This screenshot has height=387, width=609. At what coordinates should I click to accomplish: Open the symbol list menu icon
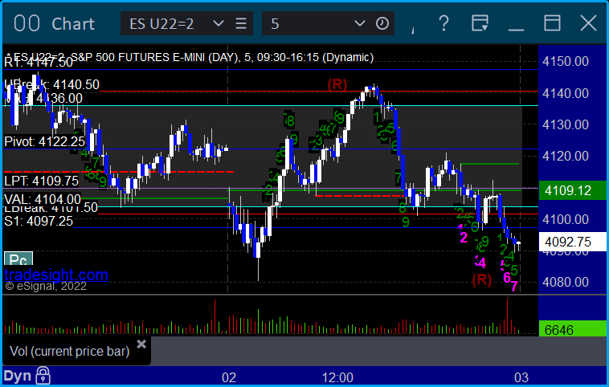tap(241, 23)
